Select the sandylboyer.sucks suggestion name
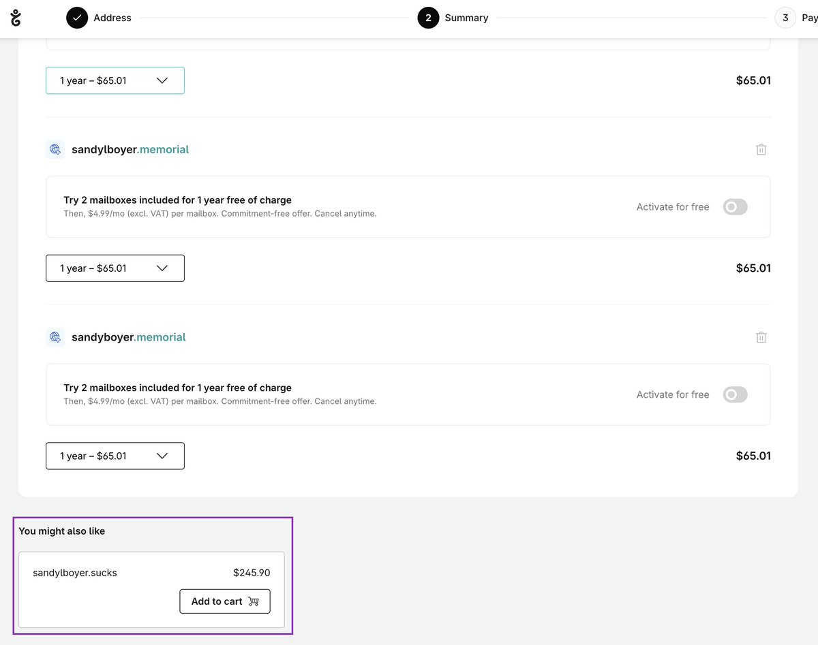The width and height of the screenshot is (818, 645). 75,573
